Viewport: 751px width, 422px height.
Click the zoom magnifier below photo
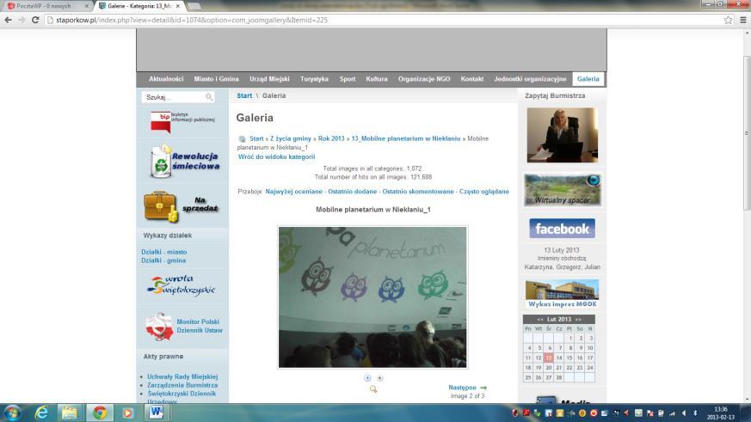[x=373, y=389]
